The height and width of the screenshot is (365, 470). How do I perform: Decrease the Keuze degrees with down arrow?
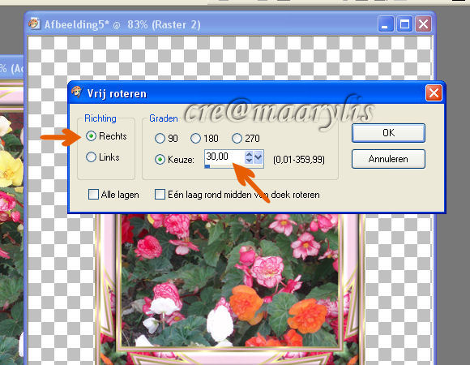click(249, 161)
